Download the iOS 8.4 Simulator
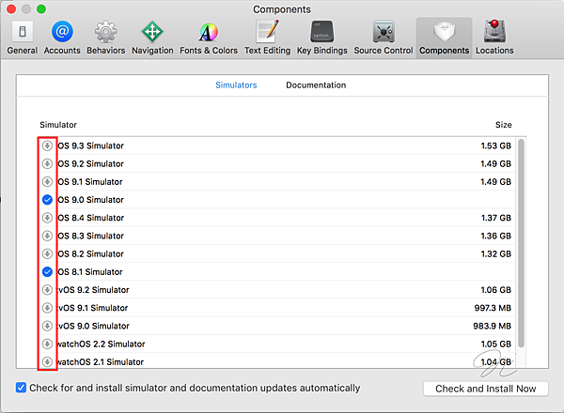The width and height of the screenshot is (564, 413). [x=47, y=218]
